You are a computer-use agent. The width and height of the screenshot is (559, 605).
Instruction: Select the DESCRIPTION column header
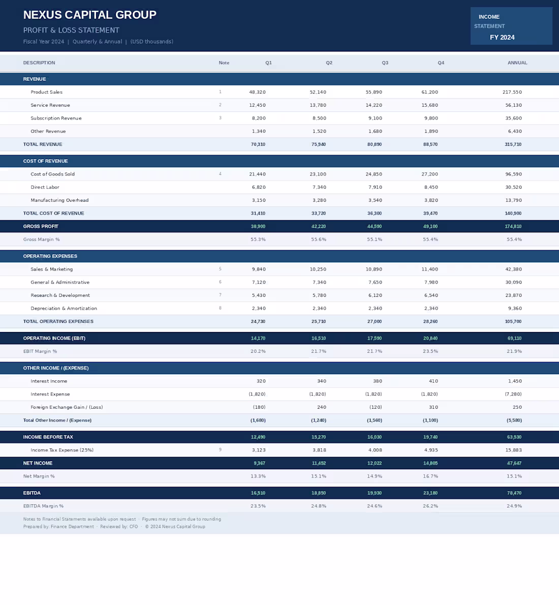coord(39,63)
